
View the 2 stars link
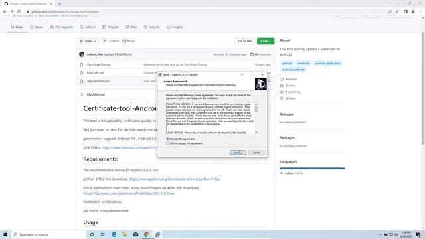point(288,86)
